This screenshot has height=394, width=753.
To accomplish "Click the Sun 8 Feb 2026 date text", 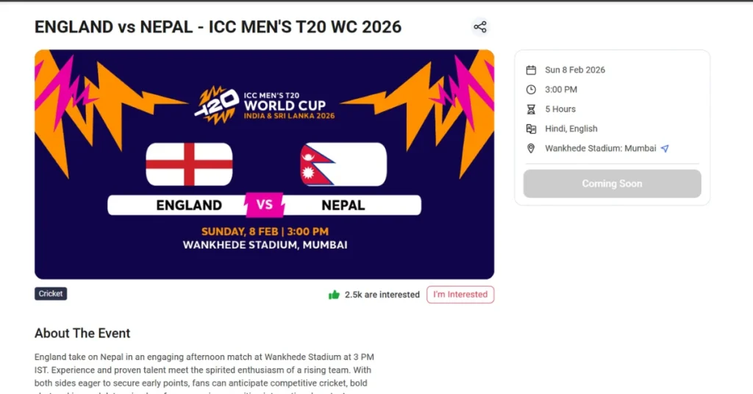I will [x=575, y=70].
